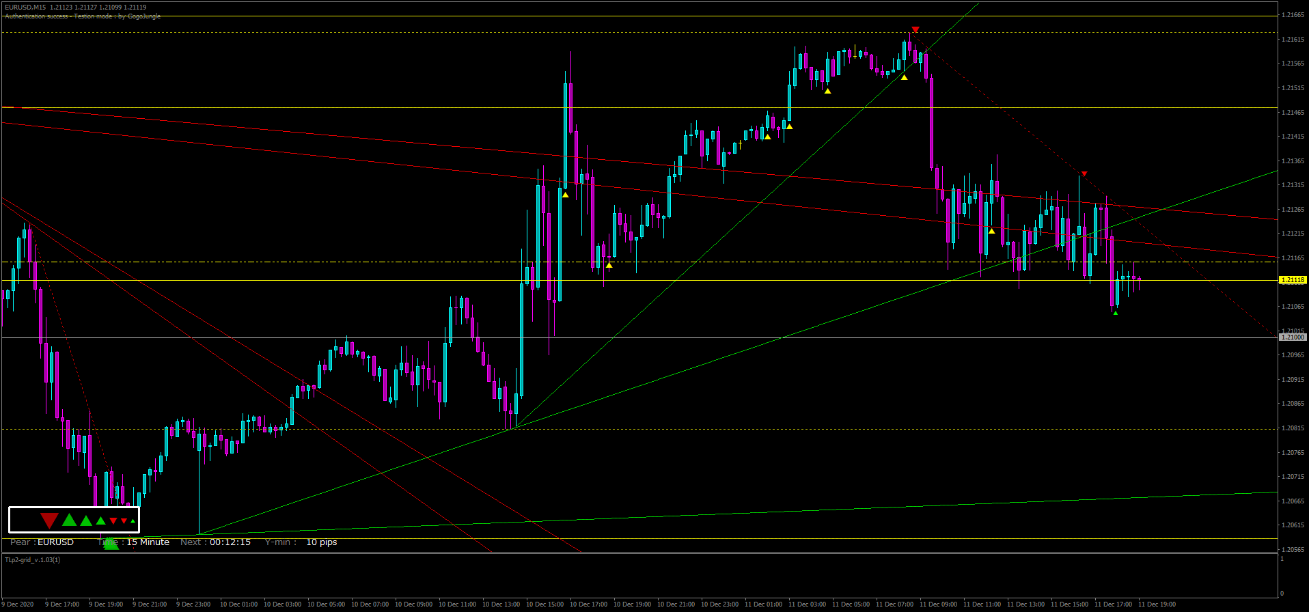Image resolution: width=1309 pixels, height=612 pixels.
Task: Click the large dark red down arrow in legend box
Action: point(49,521)
